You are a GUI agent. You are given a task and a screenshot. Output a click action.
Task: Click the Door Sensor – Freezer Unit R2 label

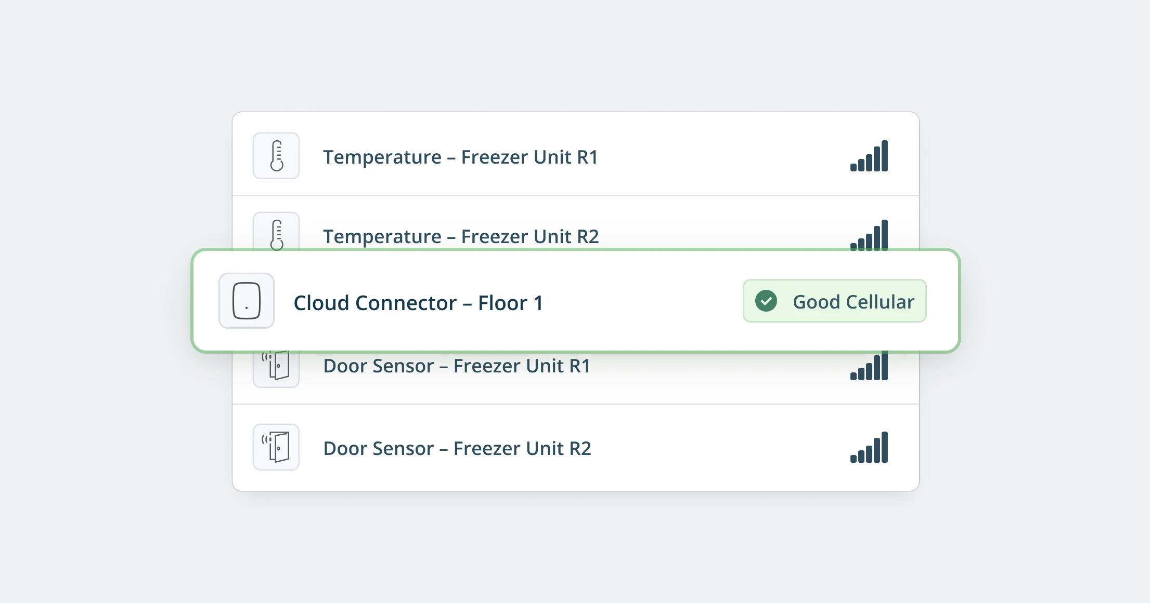(457, 448)
